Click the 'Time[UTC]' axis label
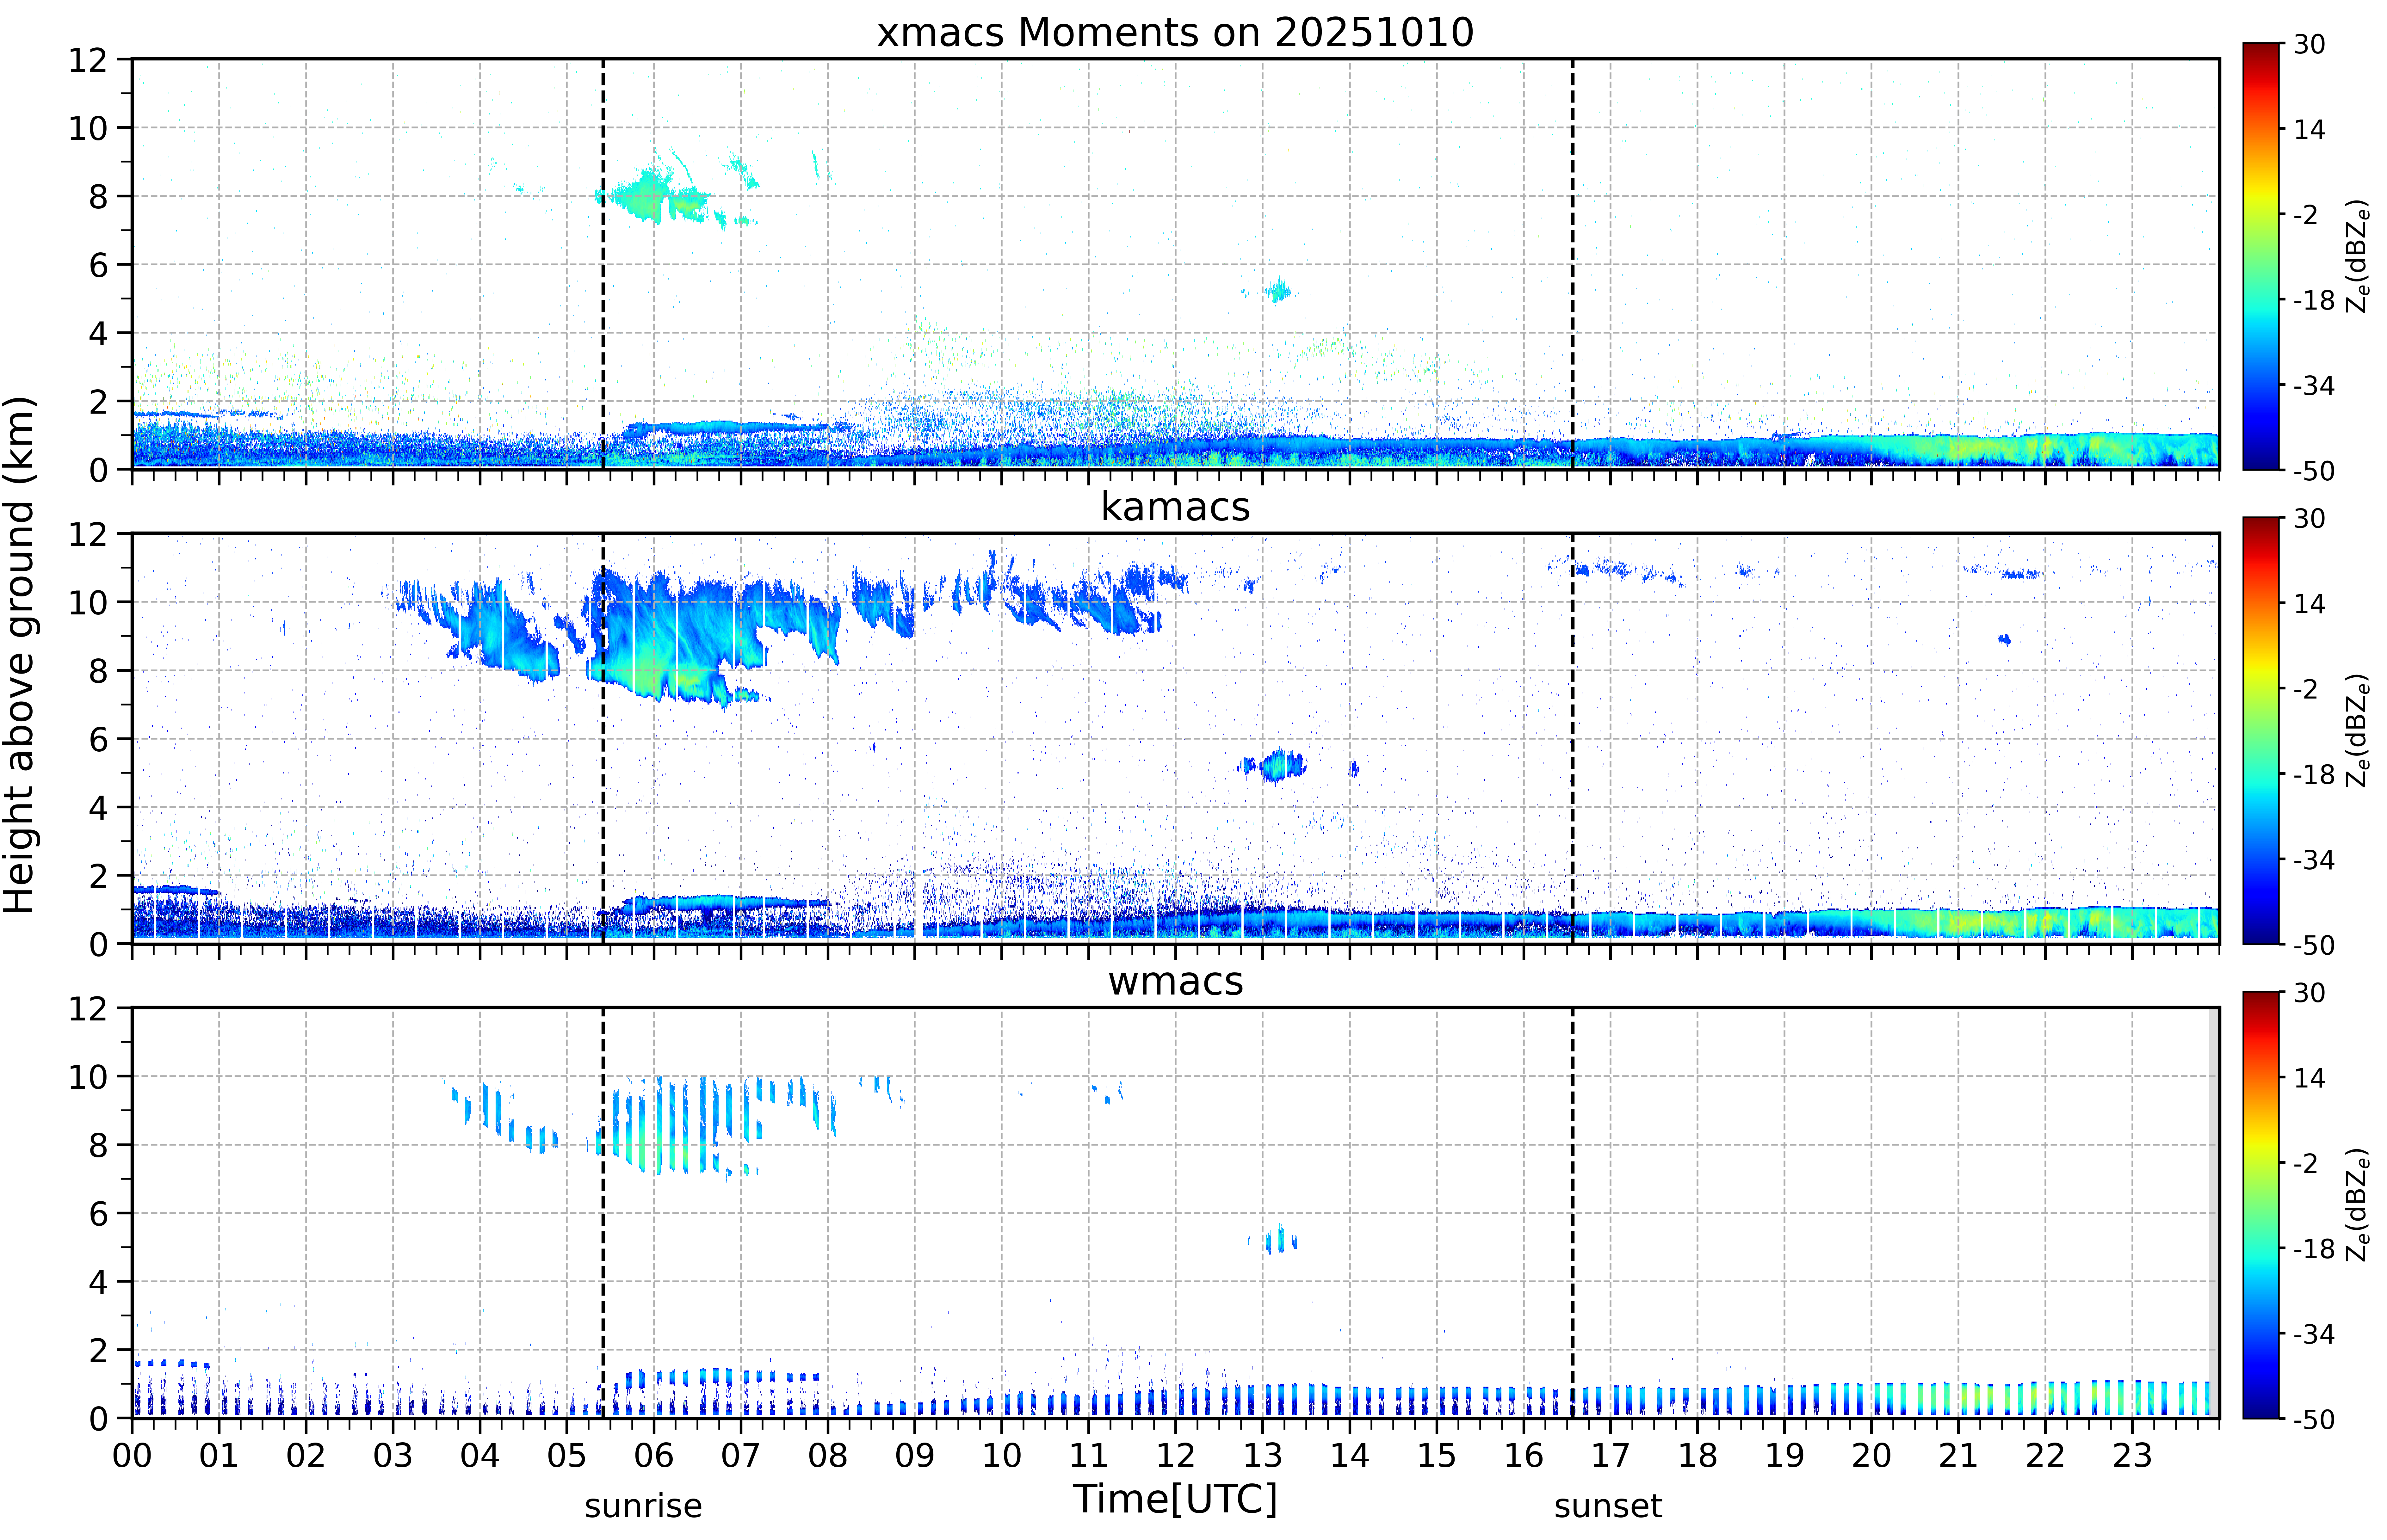Image resolution: width=2387 pixels, height=1540 pixels. coord(1175,1499)
